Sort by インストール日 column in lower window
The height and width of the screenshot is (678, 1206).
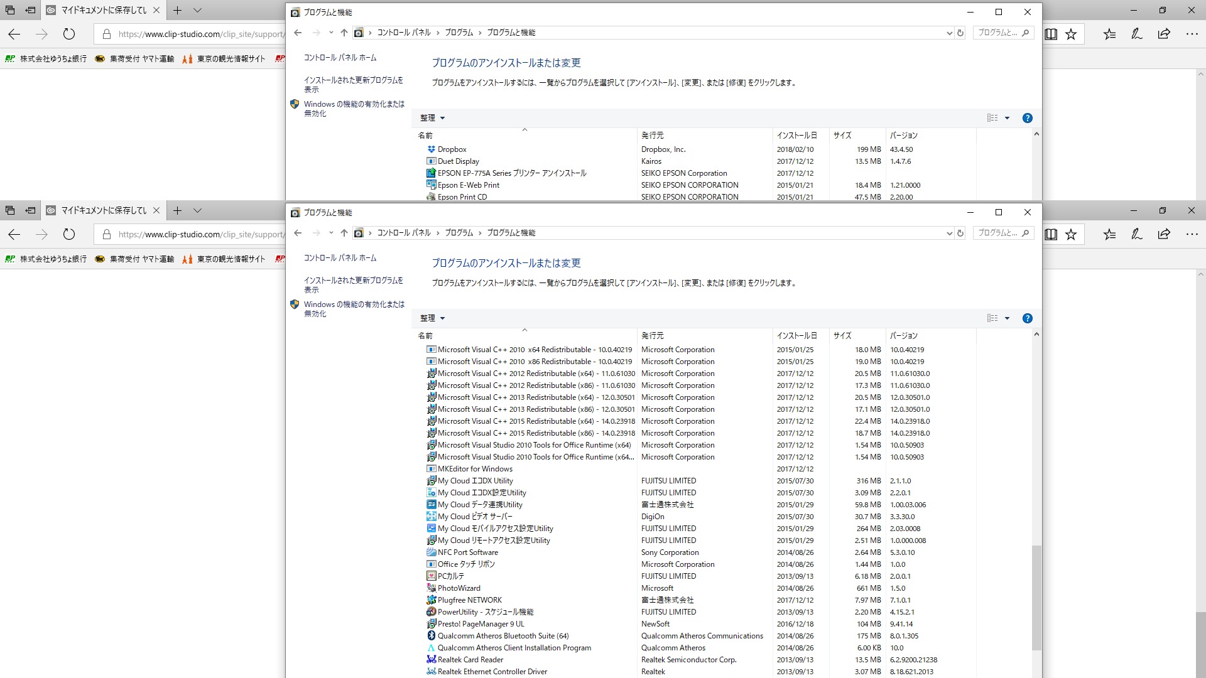[x=796, y=336]
